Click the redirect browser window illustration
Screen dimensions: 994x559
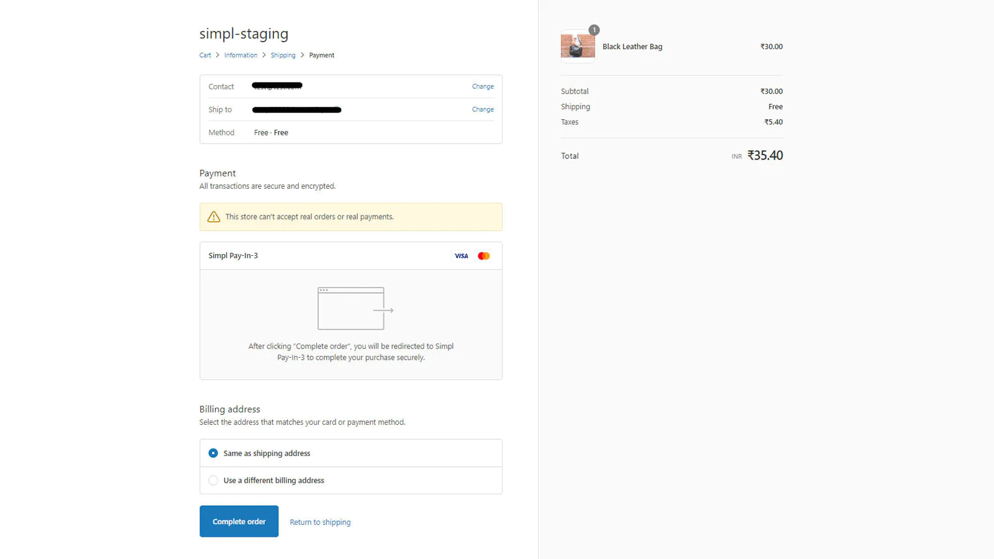click(x=355, y=309)
